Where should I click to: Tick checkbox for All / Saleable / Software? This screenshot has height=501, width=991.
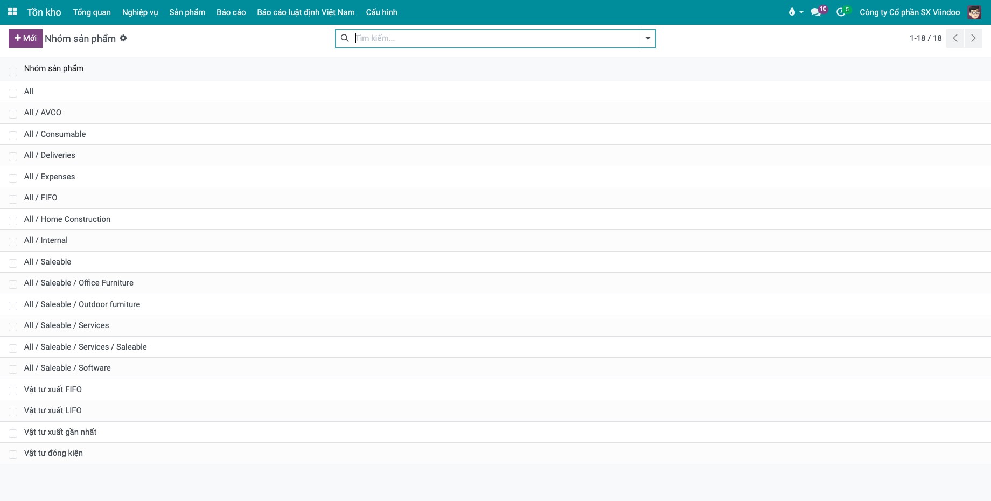[x=13, y=370]
